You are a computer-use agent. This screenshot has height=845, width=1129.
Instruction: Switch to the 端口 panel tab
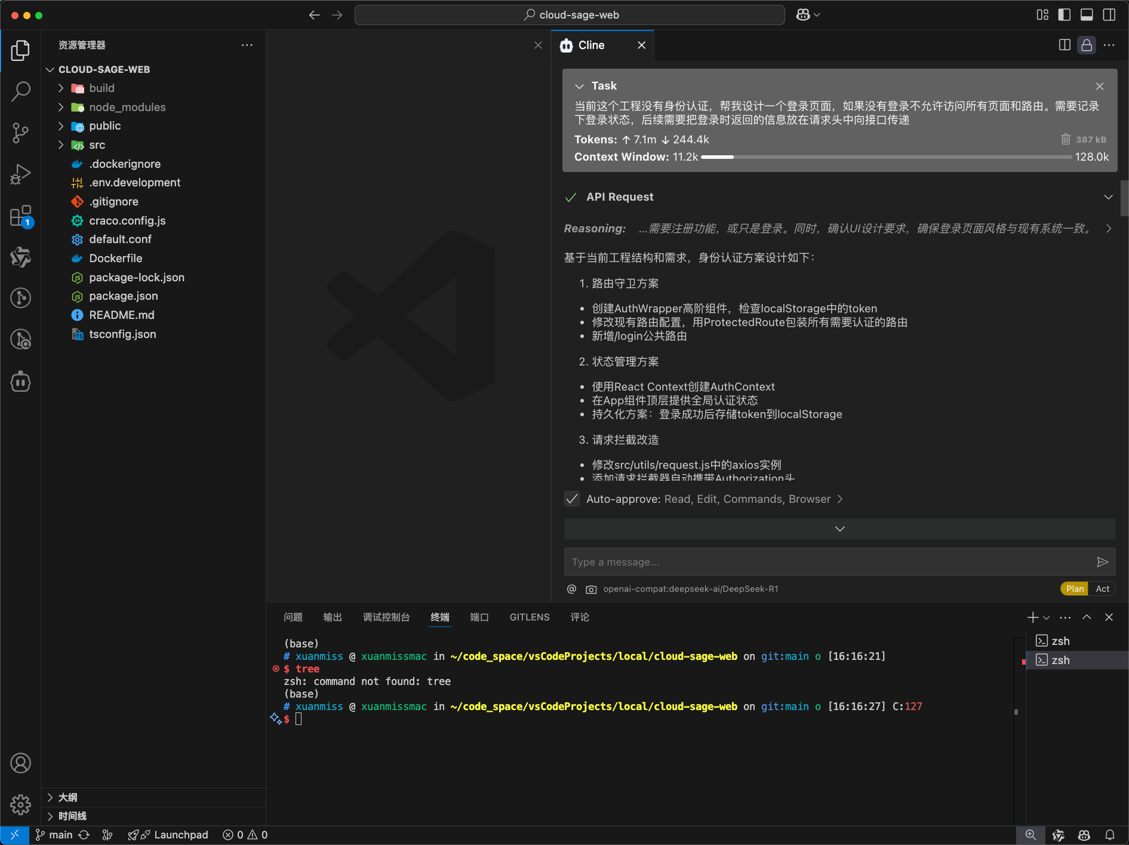[479, 617]
